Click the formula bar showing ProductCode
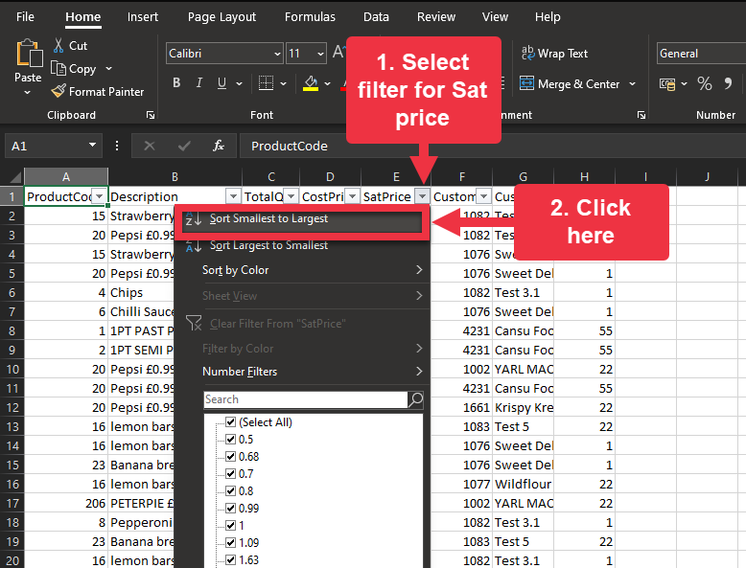 [493, 146]
